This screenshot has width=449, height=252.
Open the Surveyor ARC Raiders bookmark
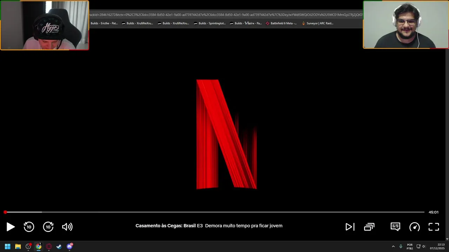[x=317, y=23]
